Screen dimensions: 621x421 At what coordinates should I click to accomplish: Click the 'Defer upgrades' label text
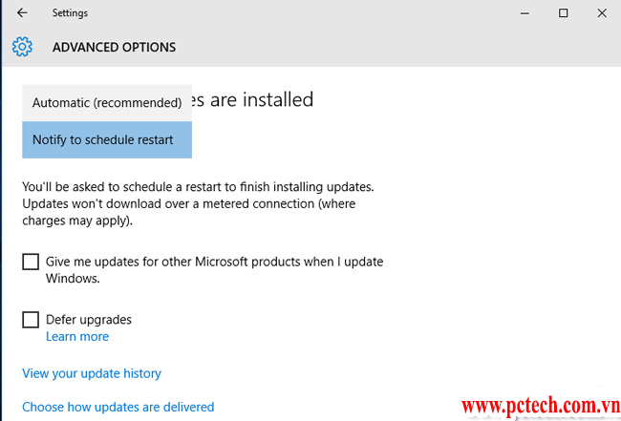(89, 320)
